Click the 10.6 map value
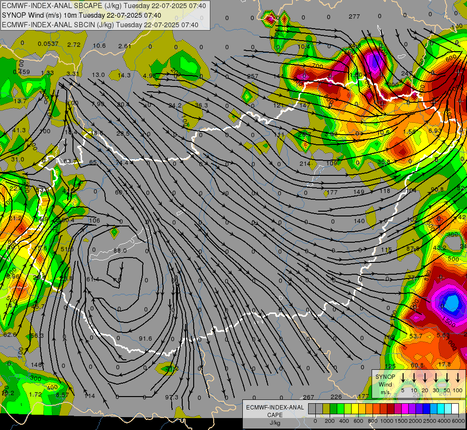 [99, 46]
